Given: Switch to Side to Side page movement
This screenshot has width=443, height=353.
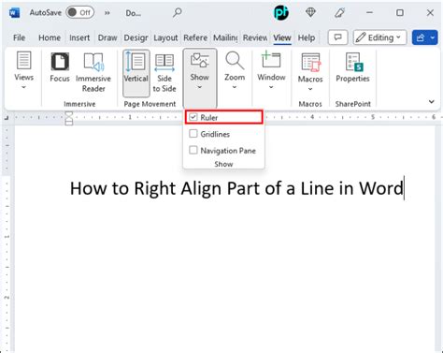Looking at the screenshot, I should point(164,72).
